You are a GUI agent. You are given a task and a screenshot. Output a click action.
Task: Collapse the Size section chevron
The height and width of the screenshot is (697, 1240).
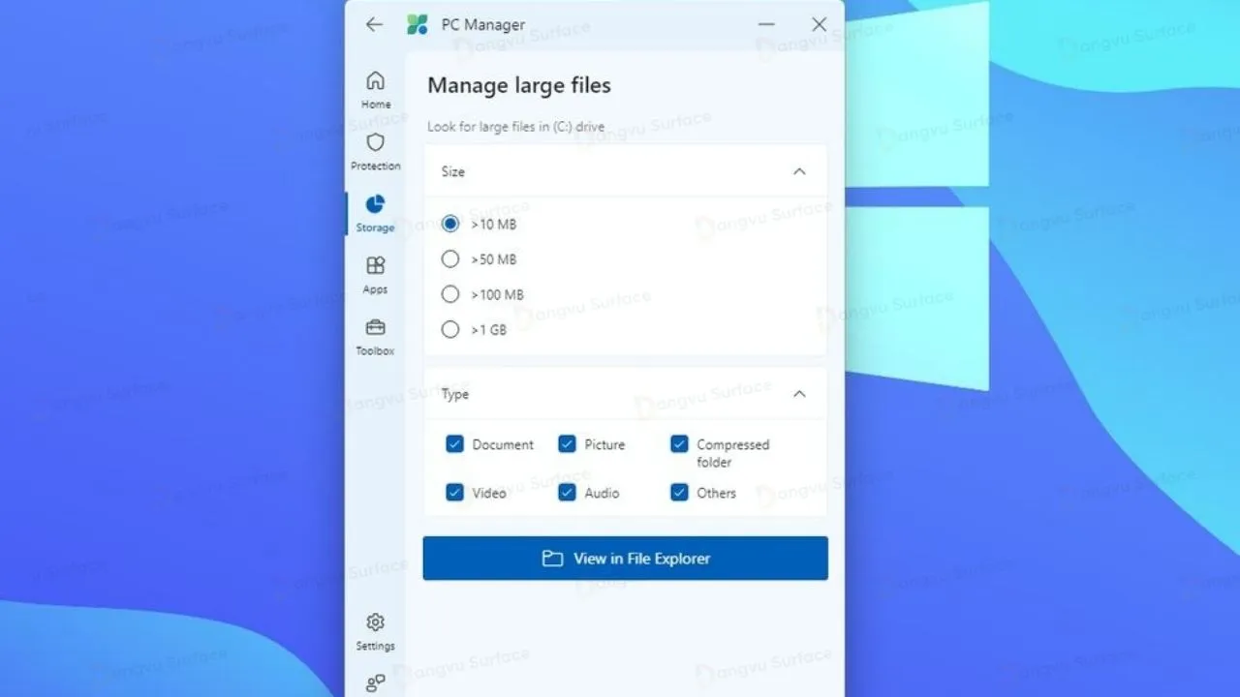pos(799,171)
